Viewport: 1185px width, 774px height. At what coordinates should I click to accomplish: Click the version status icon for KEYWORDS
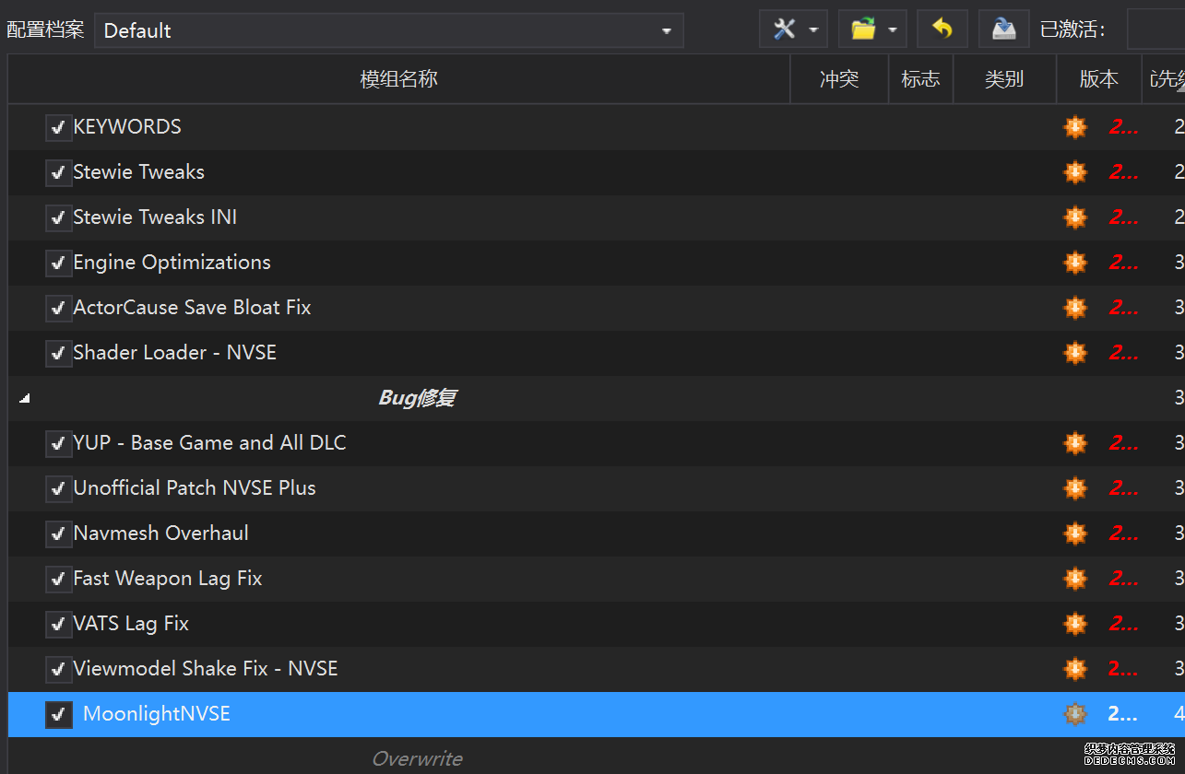[x=1075, y=127]
